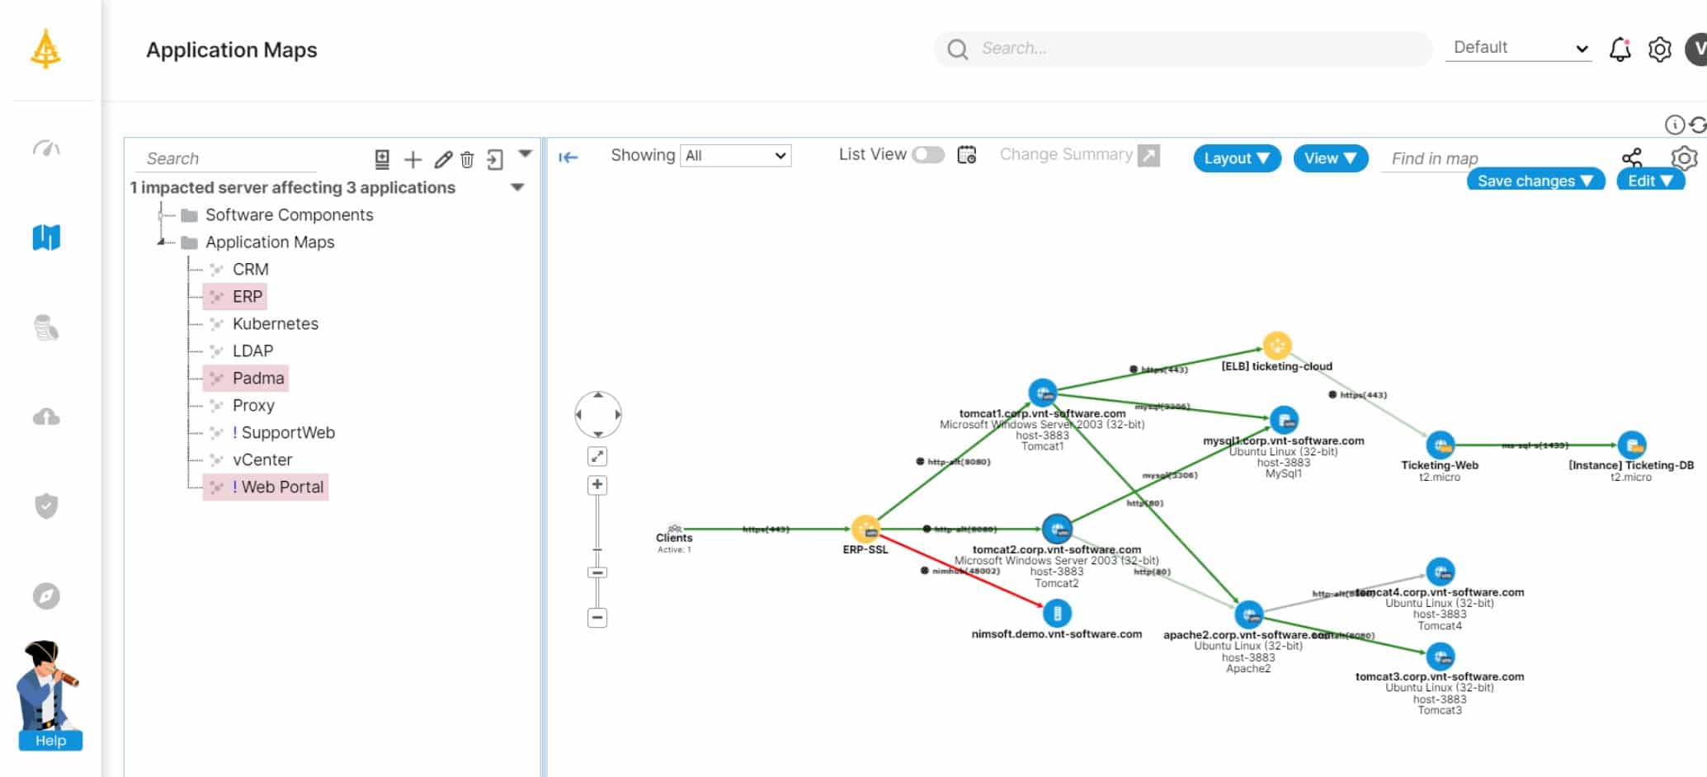
Task: Open map settings gear icon
Action: 1684,158
